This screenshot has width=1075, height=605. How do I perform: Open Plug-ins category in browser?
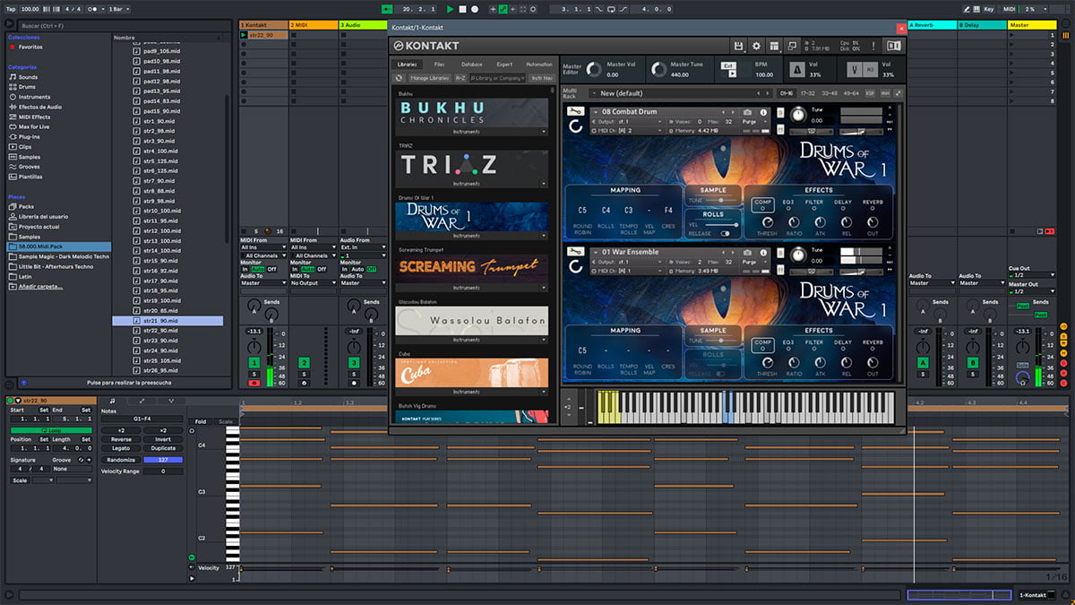pyautogui.click(x=30, y=137)
